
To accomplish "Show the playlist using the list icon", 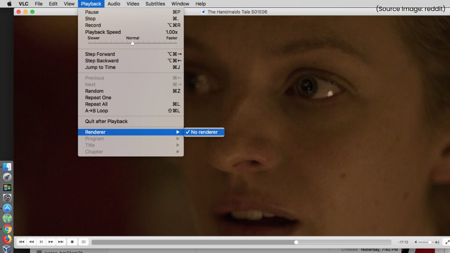I will 83,242.
